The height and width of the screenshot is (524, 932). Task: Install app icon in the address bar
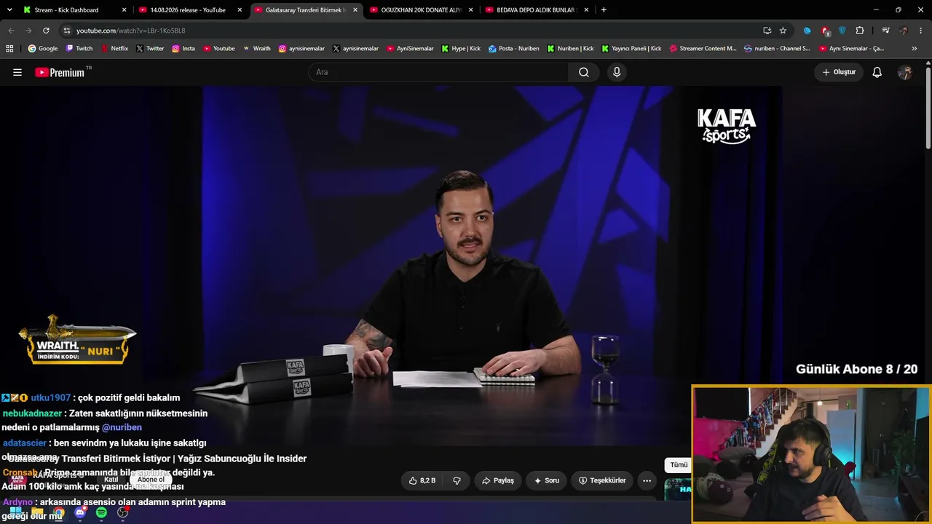click(767, 31)
